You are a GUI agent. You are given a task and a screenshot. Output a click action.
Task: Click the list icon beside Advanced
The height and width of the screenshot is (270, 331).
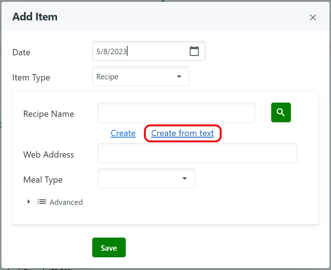[42, 202]
